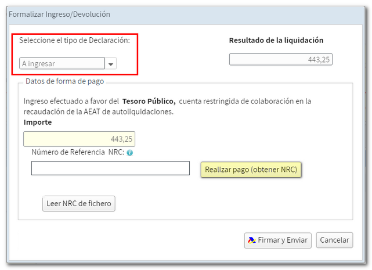This screenshot has width=372, height=270.
Task: Click the bold 'Importe' label
Action: [x=38, y=123]
